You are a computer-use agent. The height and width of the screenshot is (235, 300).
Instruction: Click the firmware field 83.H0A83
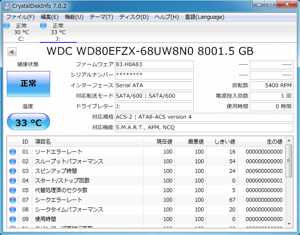coord(154,65)
